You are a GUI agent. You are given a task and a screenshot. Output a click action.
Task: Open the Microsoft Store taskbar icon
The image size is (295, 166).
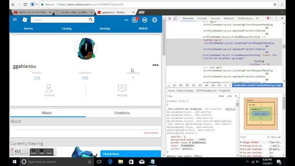click(131, 162)
